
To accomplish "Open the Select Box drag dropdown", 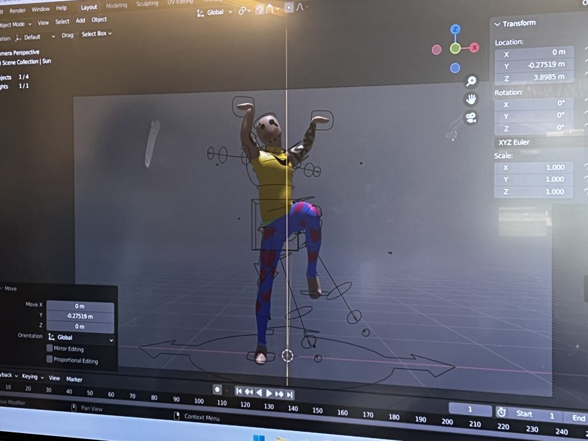I will pos(96,34).
